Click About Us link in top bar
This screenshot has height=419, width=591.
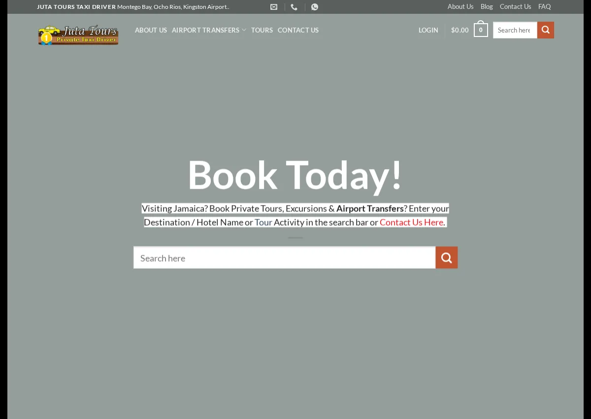[x=460, y=6]
